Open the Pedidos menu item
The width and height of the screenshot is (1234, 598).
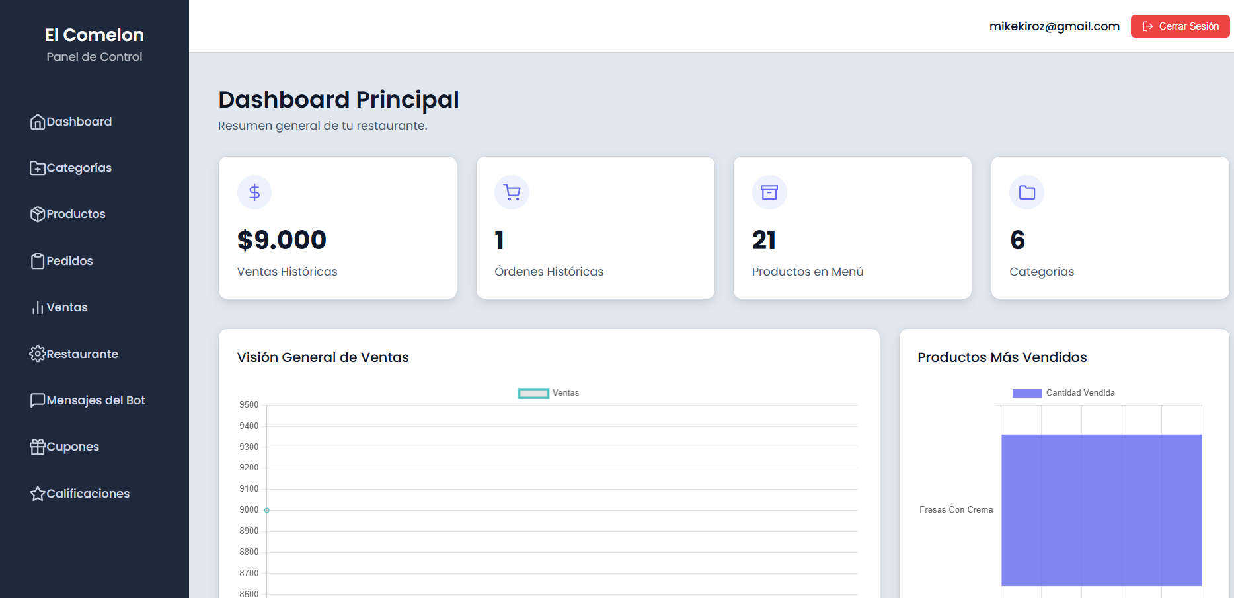point(69,261)
